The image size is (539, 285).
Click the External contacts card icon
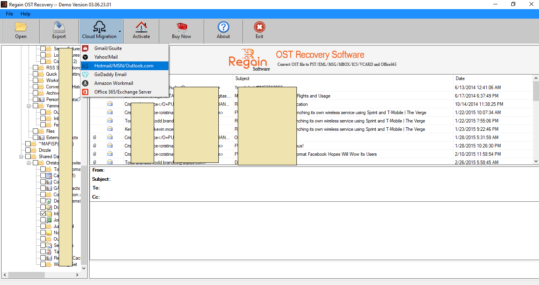(42, 138)
